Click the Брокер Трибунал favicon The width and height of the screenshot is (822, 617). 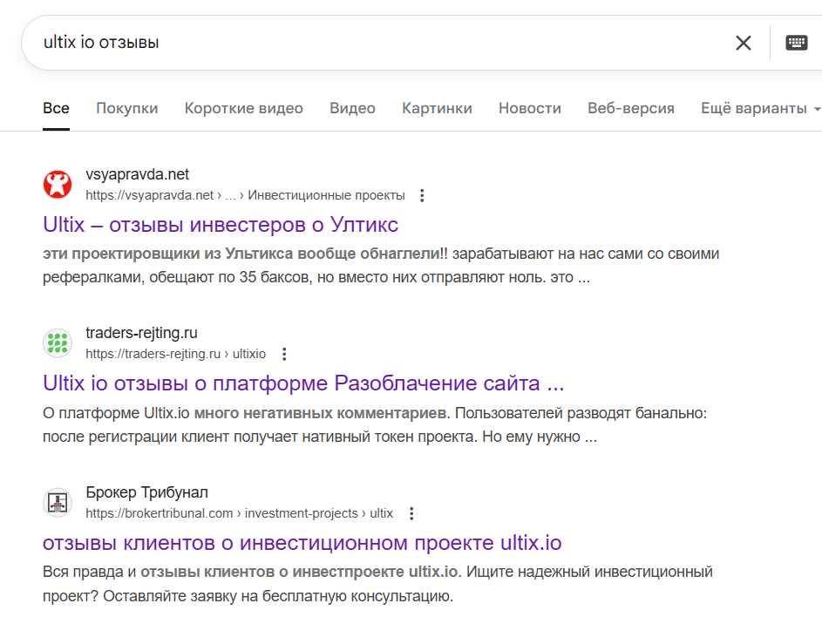[x=58, y=503]
